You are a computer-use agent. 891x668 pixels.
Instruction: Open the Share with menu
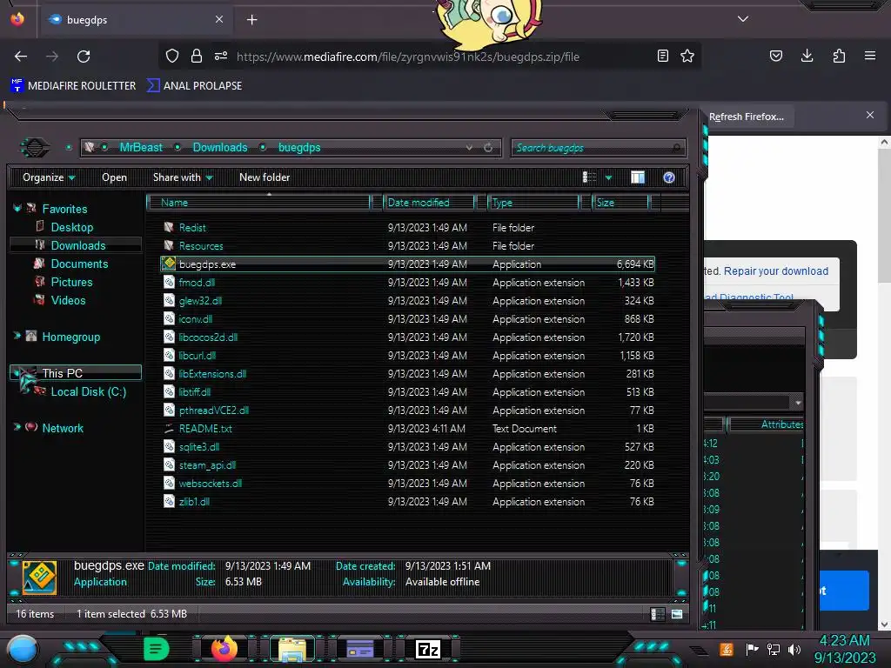183,177
